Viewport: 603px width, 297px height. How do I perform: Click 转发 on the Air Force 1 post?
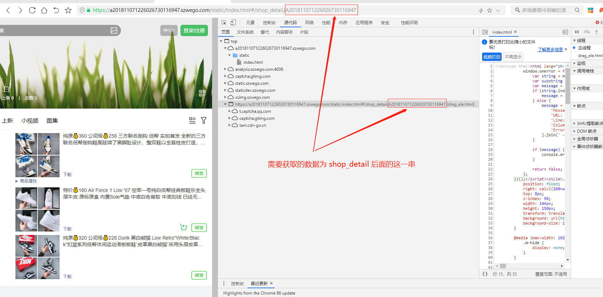click(x=199, y=228)
